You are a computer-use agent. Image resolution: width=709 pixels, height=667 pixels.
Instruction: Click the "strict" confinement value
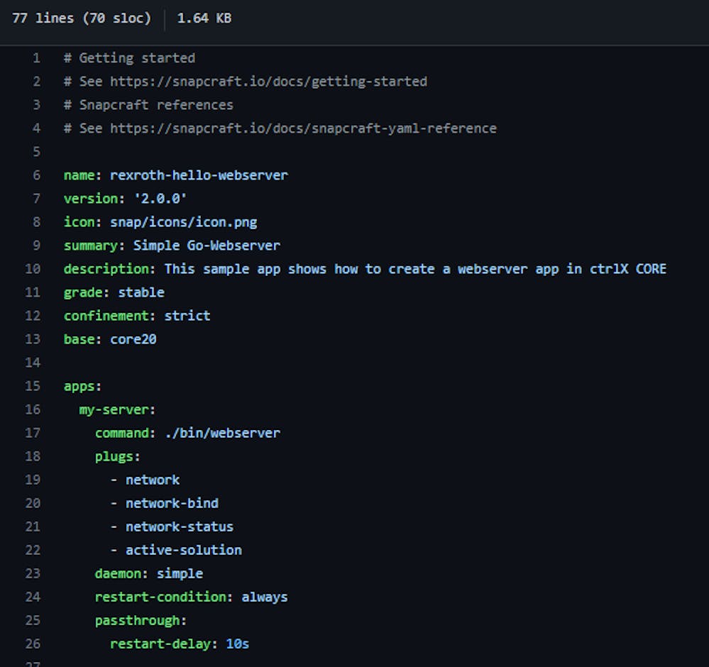[x=187, y=316]
